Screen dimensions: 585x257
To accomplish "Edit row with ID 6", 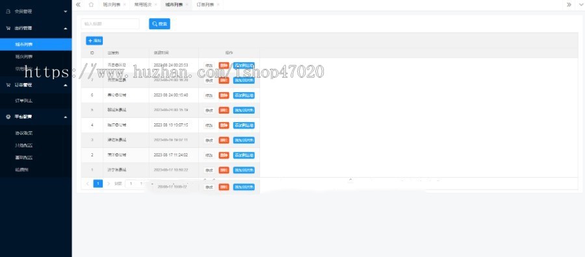I will coord(209,95).
